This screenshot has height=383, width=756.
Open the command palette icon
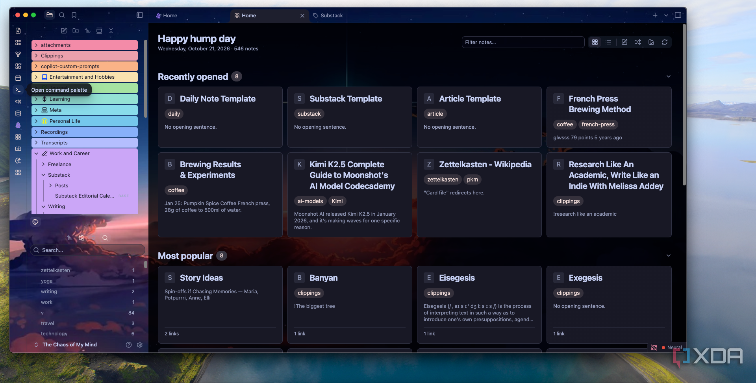coord(18,90)
